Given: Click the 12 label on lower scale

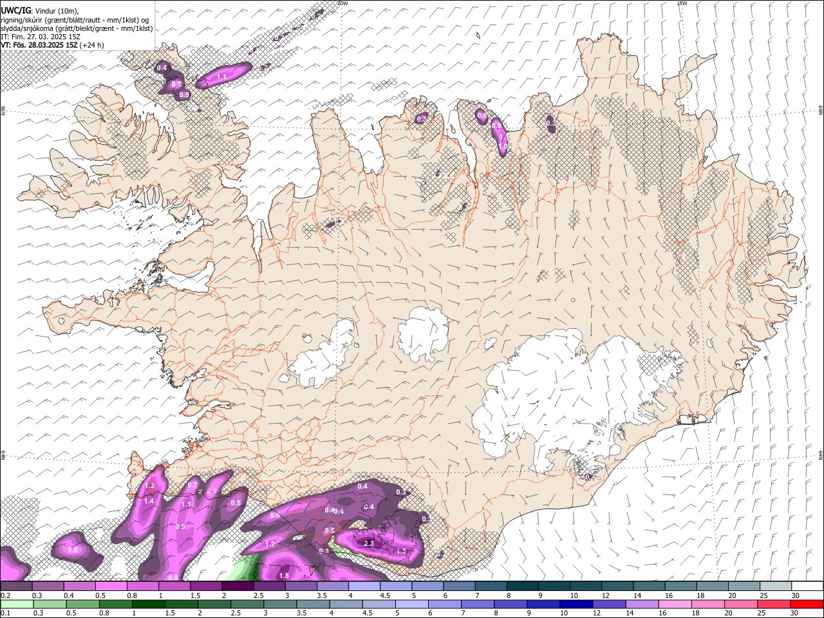Looking at the screenshot, I should (x=597, y=613).
